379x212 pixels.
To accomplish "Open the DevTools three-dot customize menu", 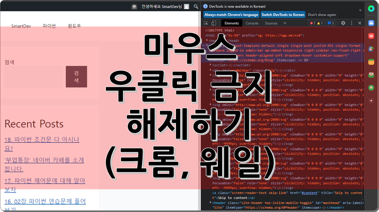I will click(x=352, y=23).
